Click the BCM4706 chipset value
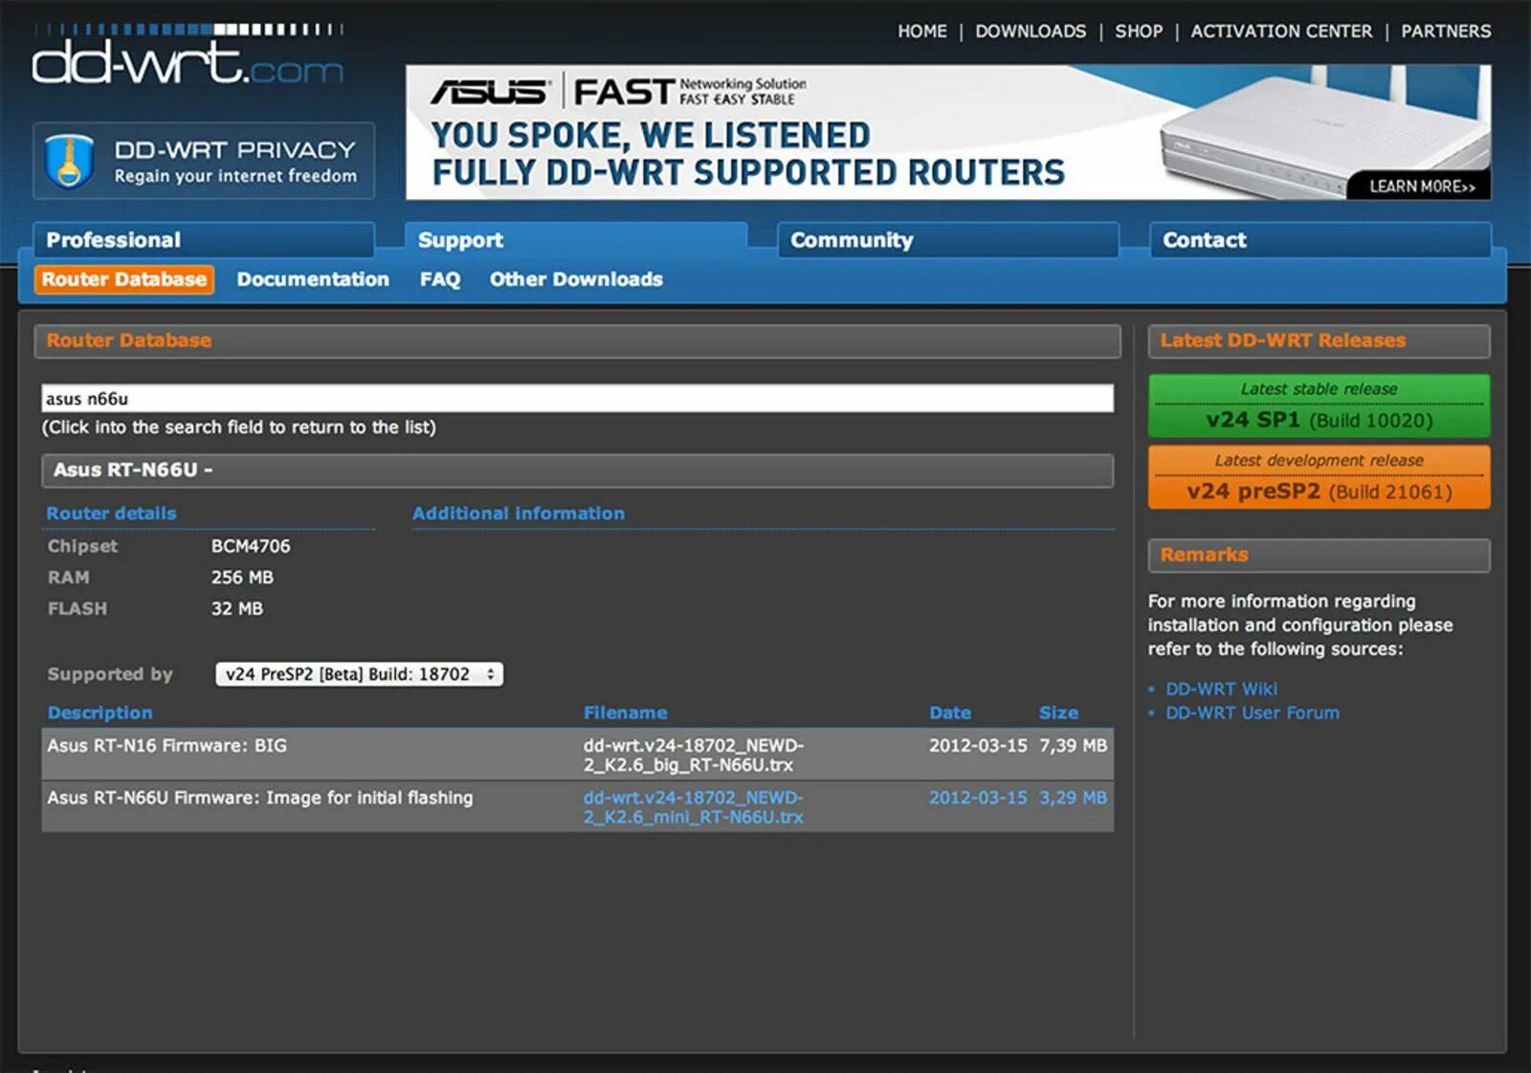Screen dimensions: 1531x1073 coord(251,546)
